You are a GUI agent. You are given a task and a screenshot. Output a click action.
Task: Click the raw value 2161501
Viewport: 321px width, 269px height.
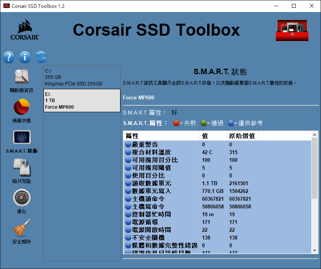coord(239,183)
